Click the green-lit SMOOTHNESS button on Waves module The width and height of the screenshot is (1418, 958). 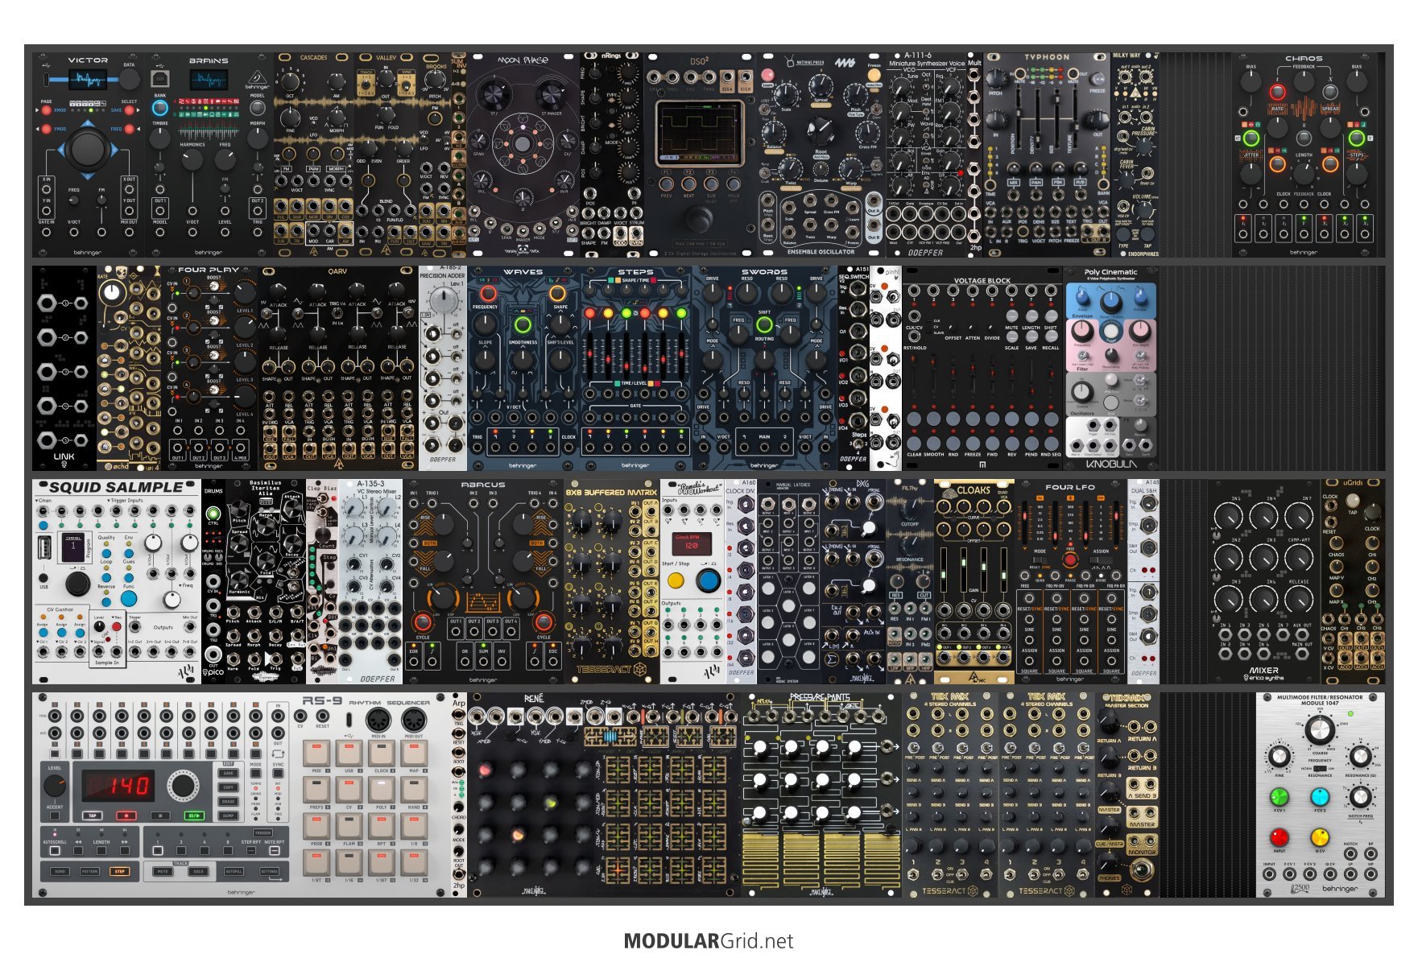[523, 324]
